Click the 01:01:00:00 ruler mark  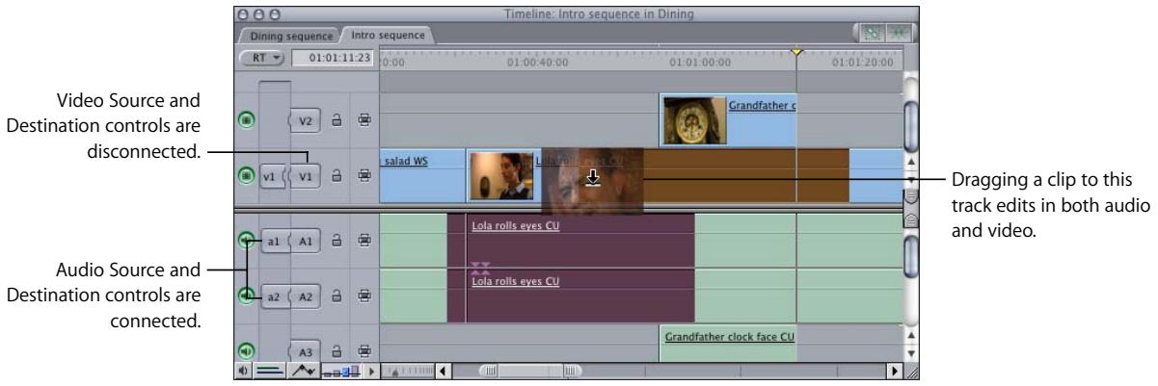point(700,64)
